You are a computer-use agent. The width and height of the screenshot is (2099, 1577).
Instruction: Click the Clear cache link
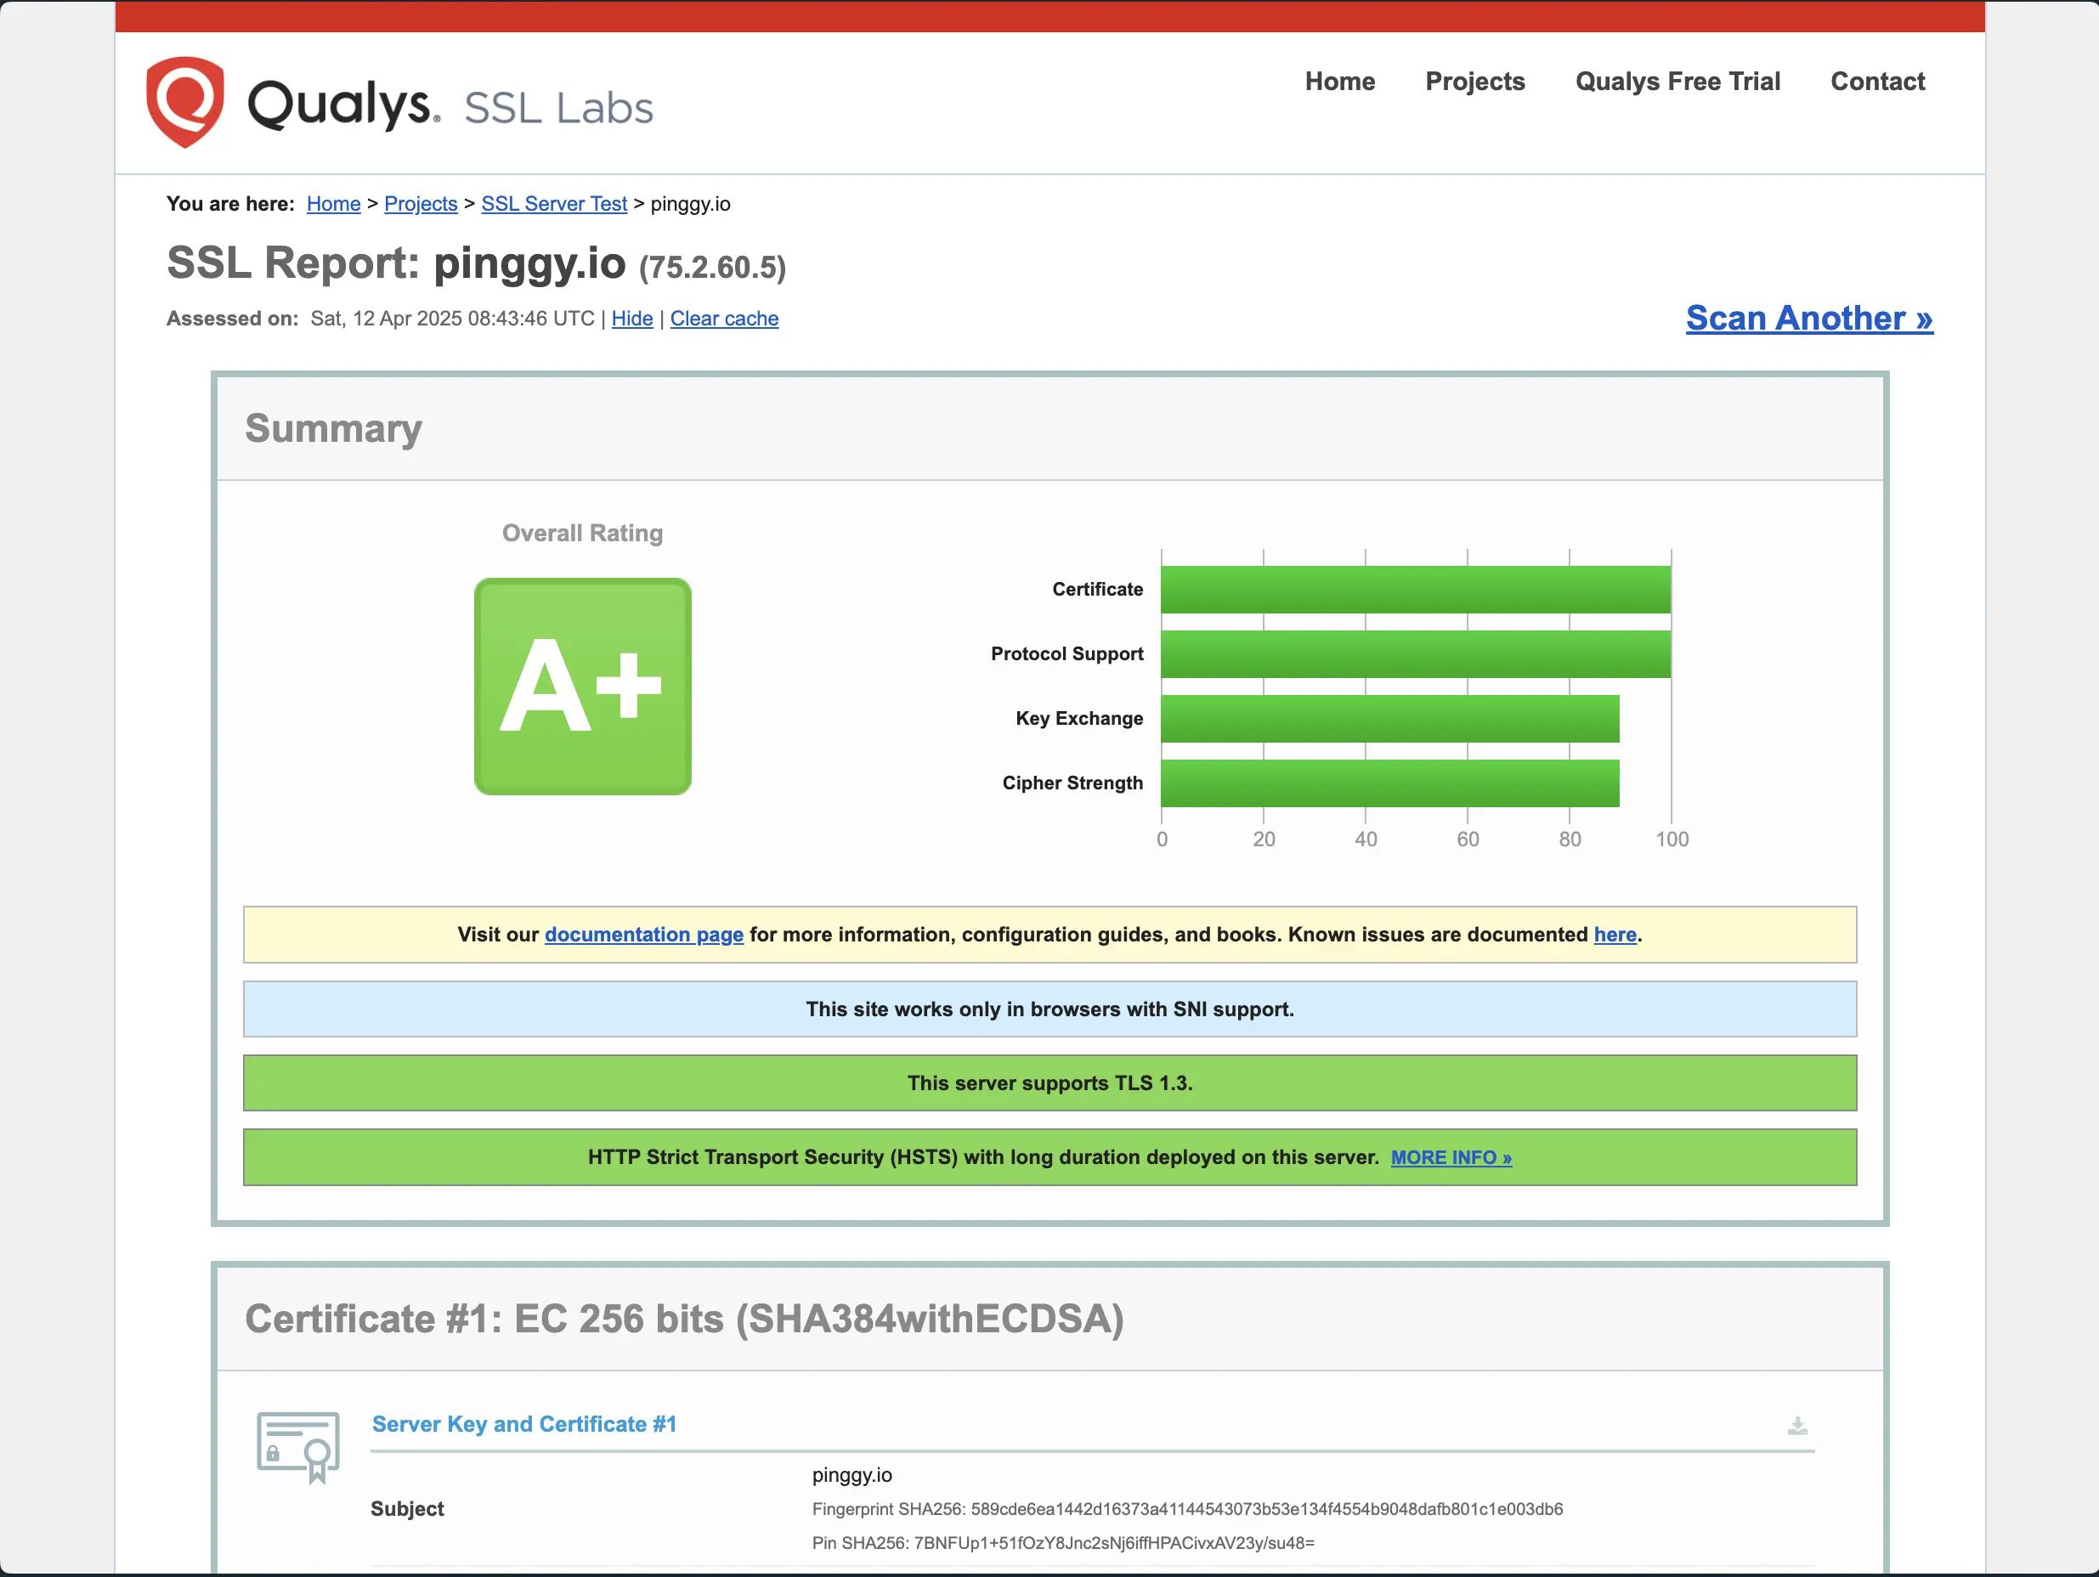tap(724, 319)
